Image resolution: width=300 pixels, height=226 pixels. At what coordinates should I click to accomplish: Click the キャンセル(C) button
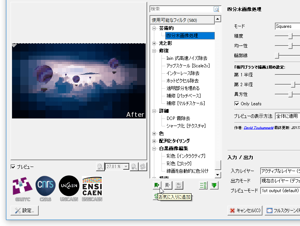[245, 211]
